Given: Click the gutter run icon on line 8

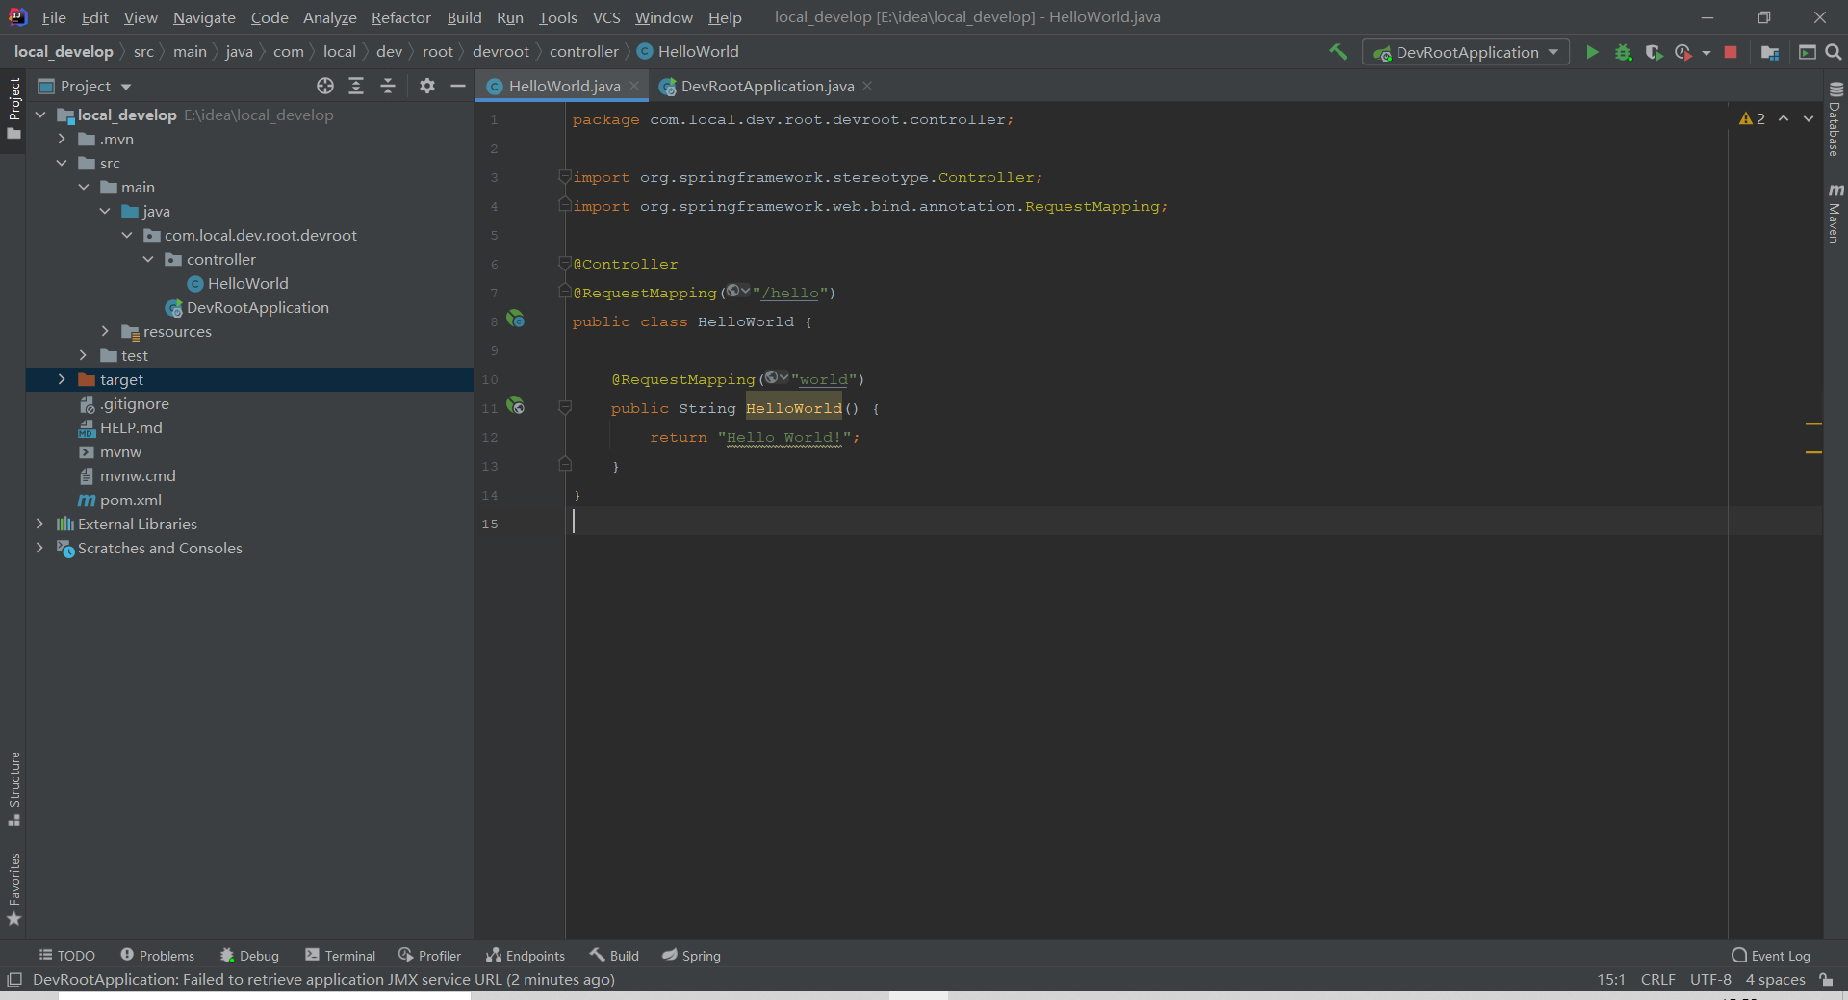Looking at the screenshot, I should [x=516, y=319].
